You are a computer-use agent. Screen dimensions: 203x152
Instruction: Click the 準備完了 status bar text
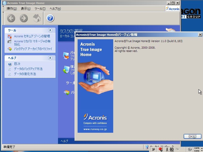click(x=9, y=147)
